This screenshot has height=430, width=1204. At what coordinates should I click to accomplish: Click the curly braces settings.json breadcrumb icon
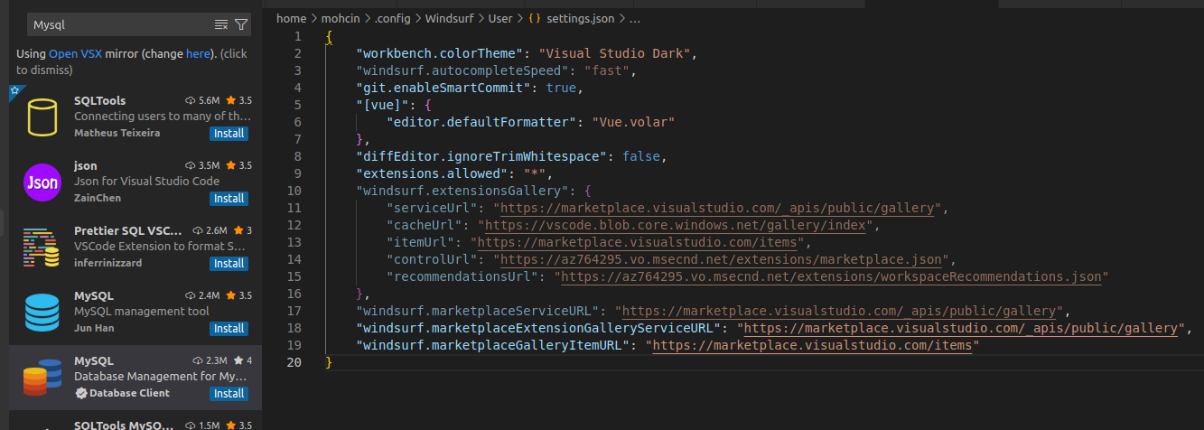pos(534,18)
